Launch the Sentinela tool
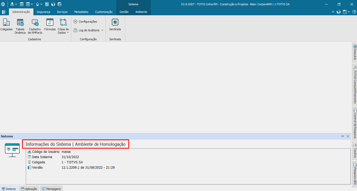Screen dimensions: 357x191 click(x=115, y=25)
